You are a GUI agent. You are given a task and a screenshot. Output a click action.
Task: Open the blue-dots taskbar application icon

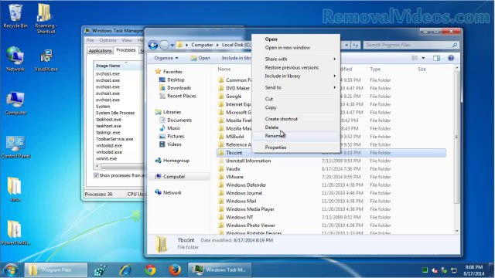(x=101, y=270)
